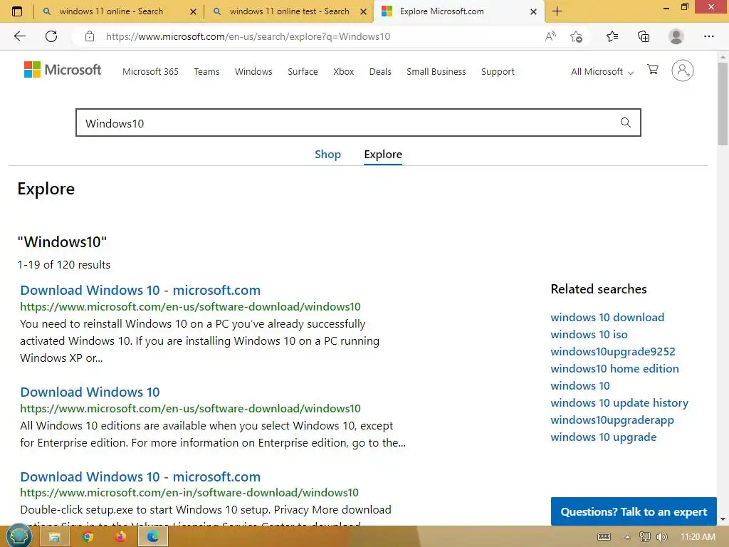
Task: Launch Firefox from the taskbar
Action: pyautogui.click(x=120, y=537)
